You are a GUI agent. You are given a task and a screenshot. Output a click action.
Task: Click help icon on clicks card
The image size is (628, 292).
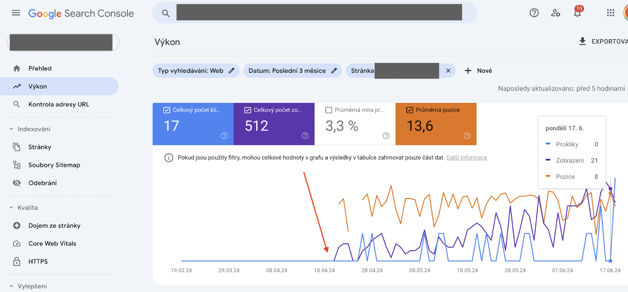(x=224, y=136)
